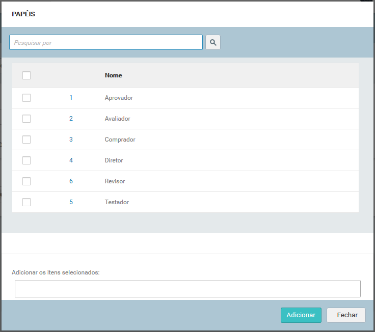Close the dialog with Fechar button
The height and width of the screenshot is (332, 375).
pos(346,315)
